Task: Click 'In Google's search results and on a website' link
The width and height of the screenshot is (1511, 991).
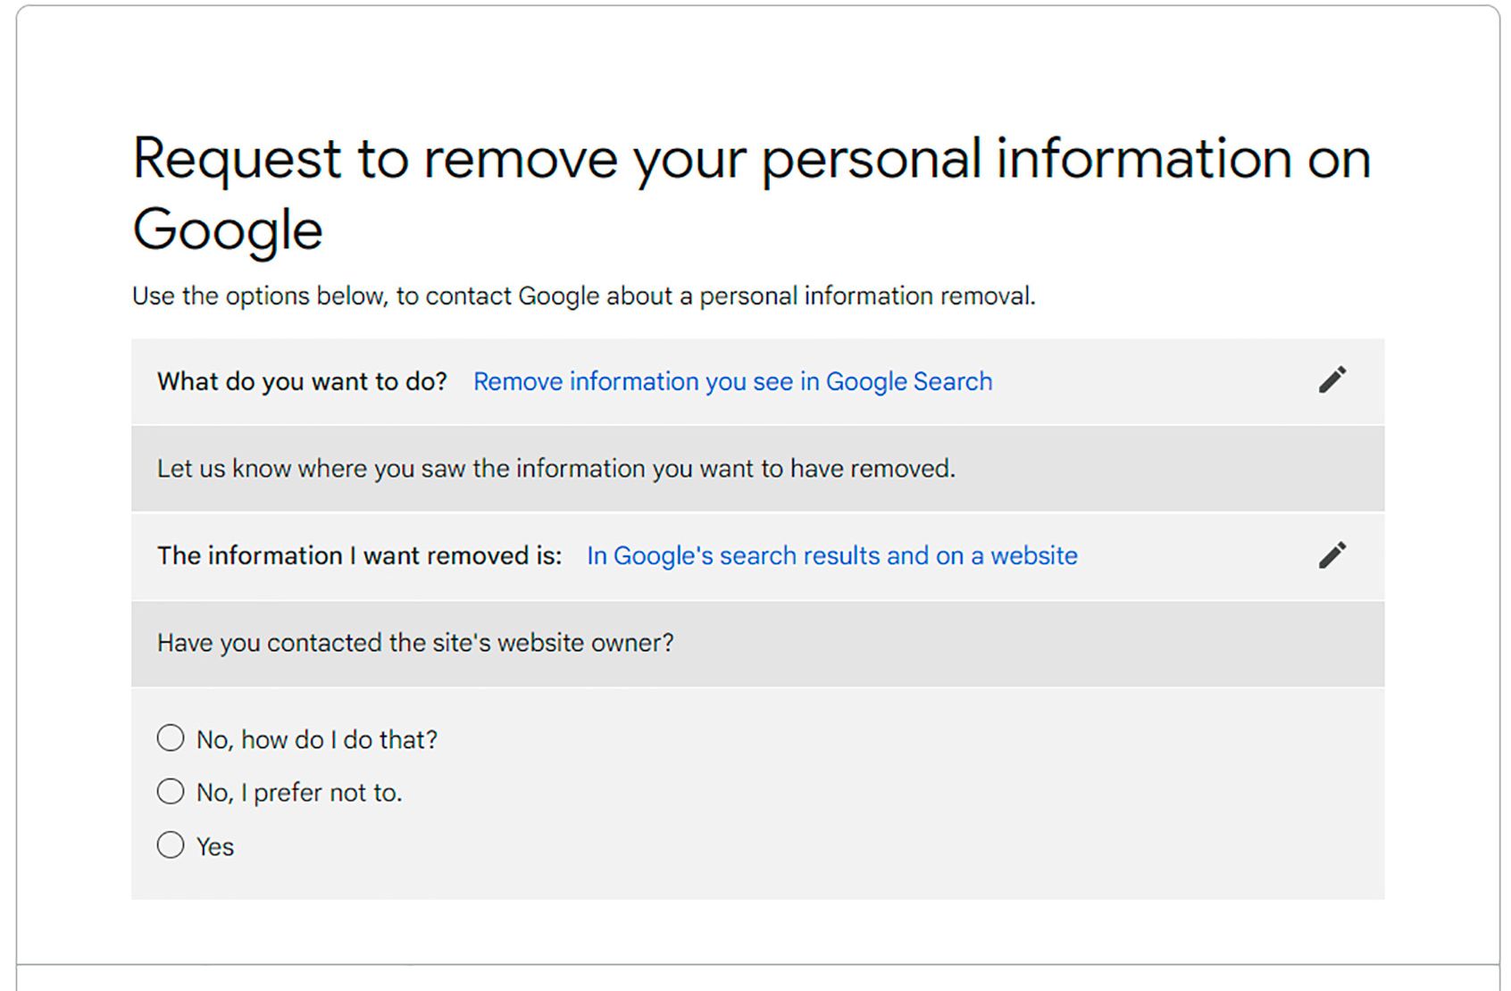Action: coord(831,556)
